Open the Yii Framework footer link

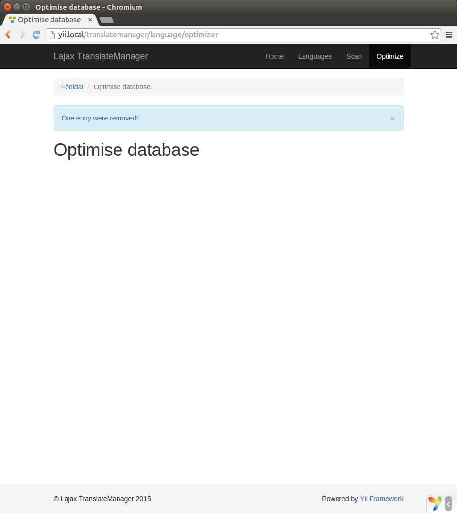(x=381, y=499)
